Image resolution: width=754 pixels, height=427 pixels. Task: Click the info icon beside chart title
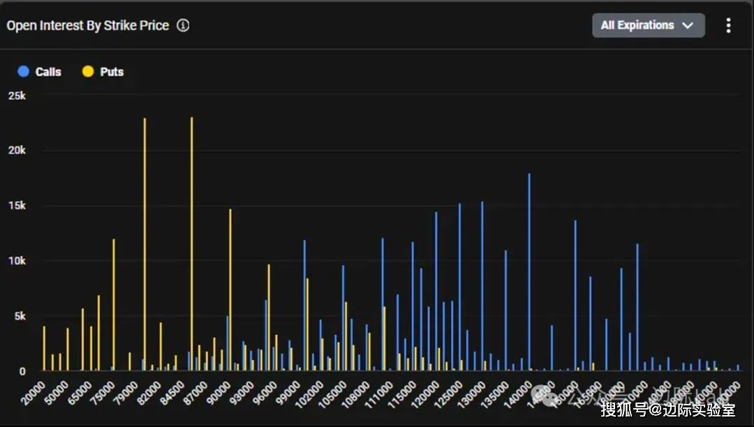[x=183, y=26]
